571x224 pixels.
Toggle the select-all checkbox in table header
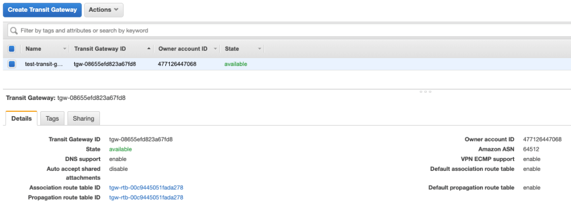pyautogui.click(x=12, y=49)
